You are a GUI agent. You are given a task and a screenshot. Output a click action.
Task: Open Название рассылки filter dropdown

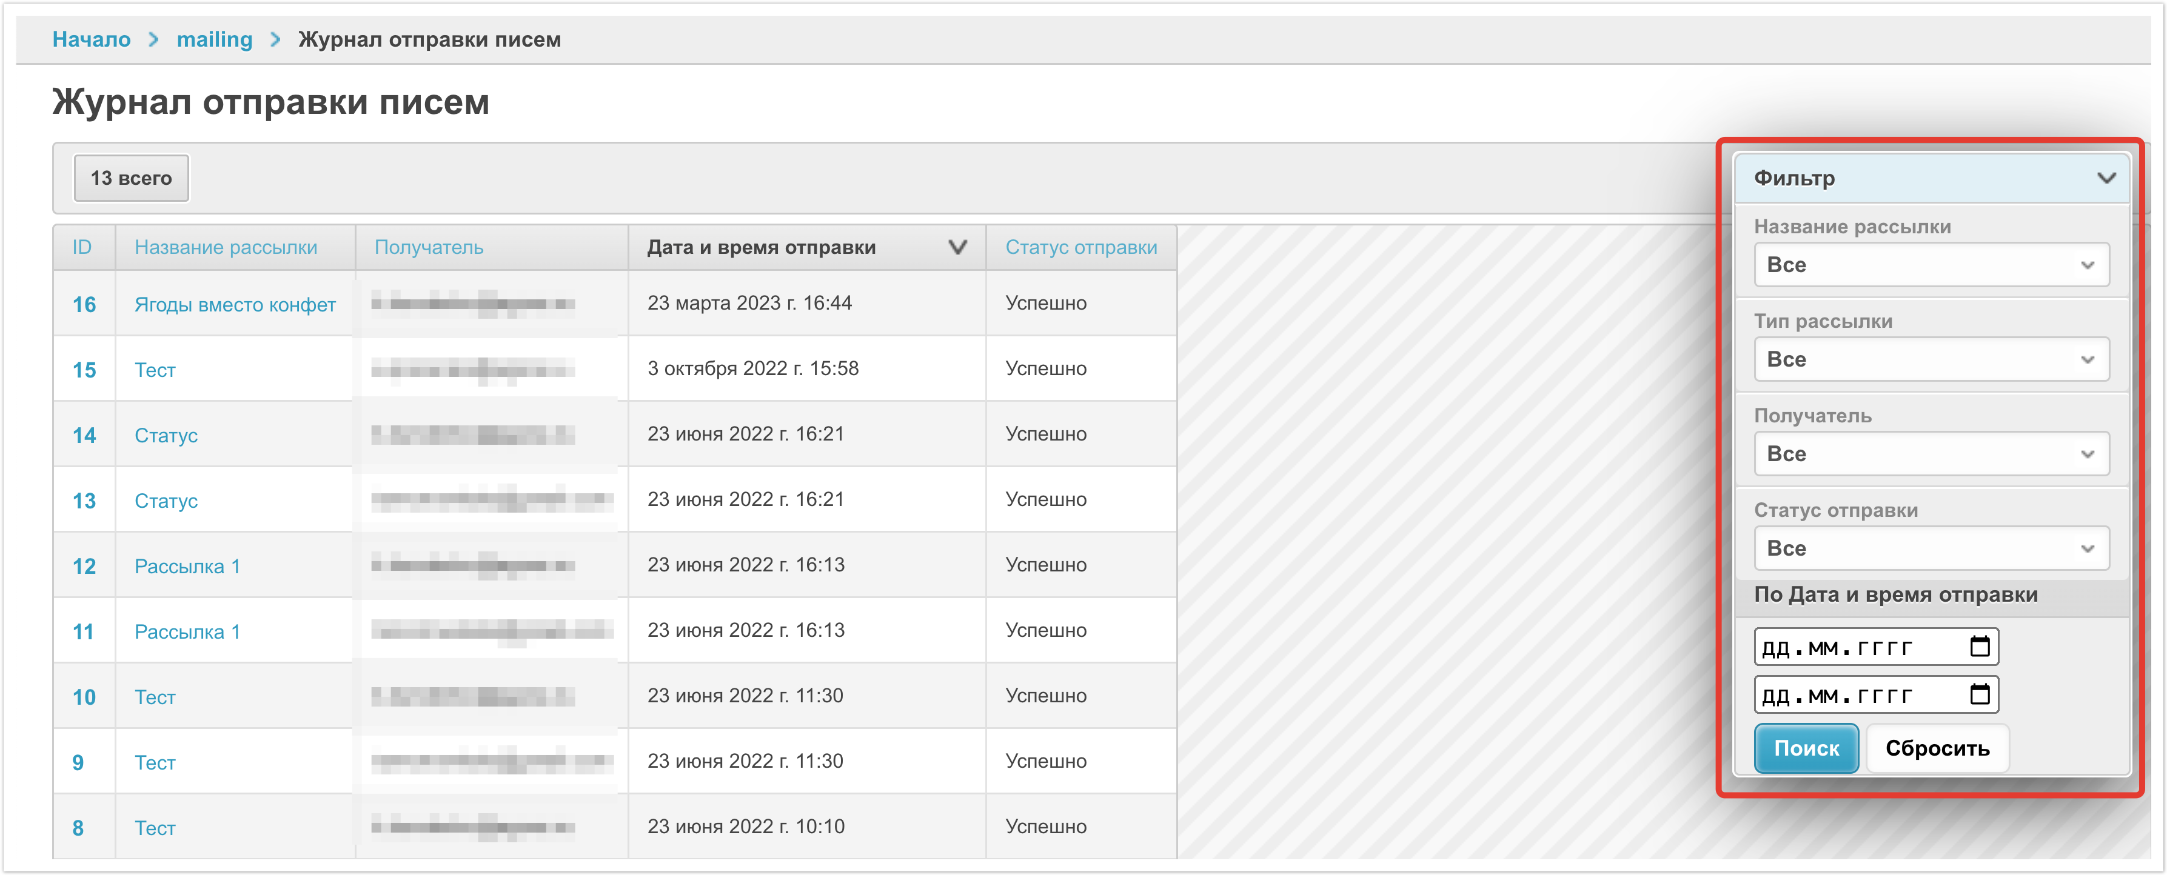[x=1931, y=265]
